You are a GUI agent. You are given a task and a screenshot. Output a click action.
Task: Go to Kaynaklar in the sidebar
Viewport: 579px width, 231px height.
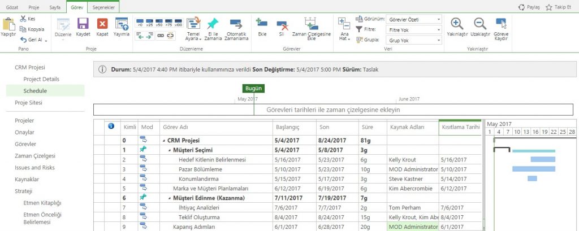point(27,180)
